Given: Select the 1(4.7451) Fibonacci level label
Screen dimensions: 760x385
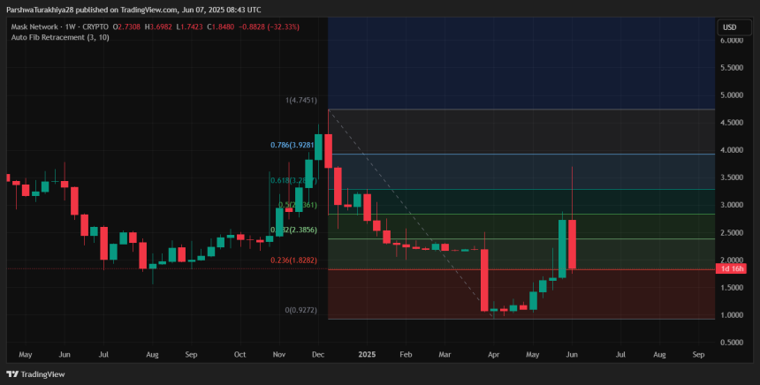Looking at the screenshot, I should [300, 101].
